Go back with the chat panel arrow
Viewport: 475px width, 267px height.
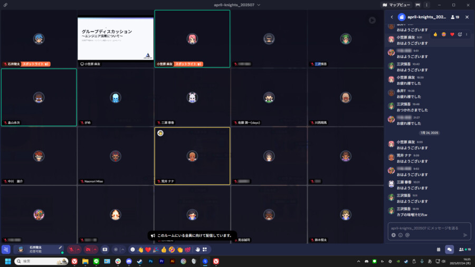pyautogui.click(x=392, y=17)
